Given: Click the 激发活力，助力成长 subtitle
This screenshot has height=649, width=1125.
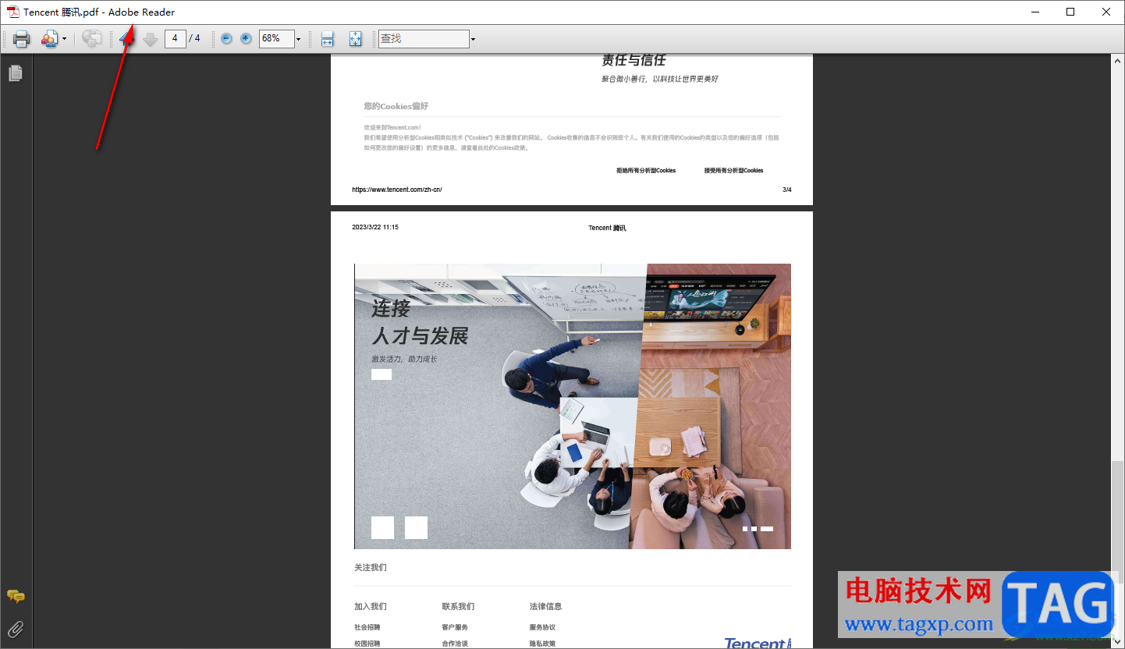Looking at the screenshot, I should (x=404, y=359).
